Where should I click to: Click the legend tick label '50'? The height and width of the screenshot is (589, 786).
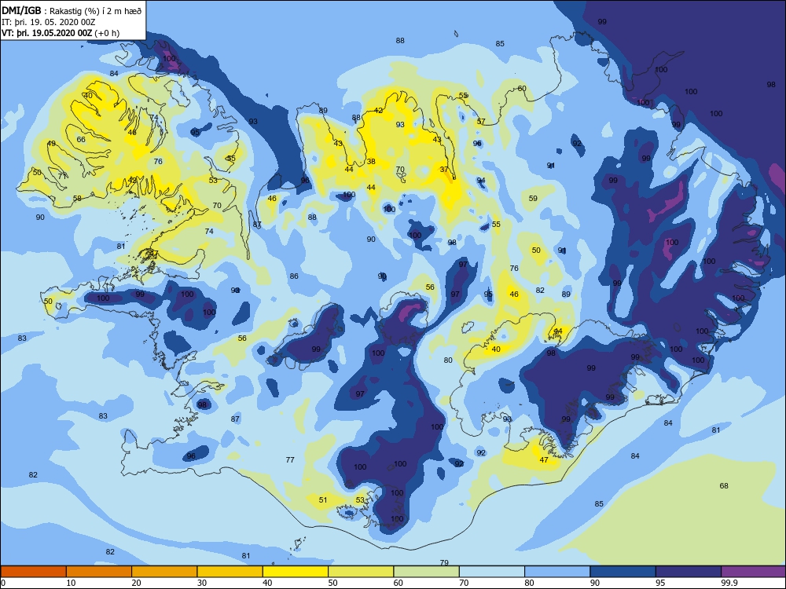pos(332,583)
